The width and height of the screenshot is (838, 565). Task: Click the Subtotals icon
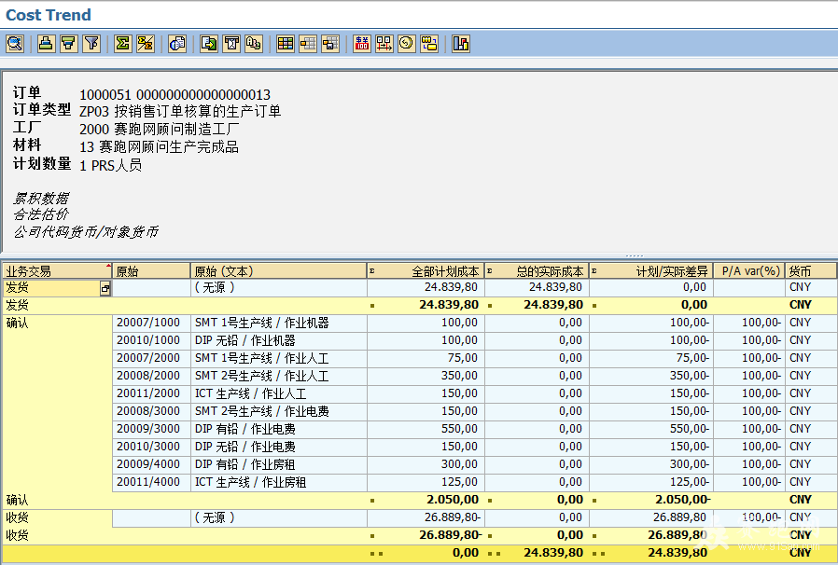pos(146,44)
